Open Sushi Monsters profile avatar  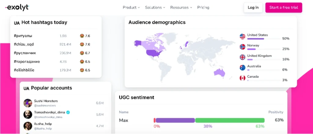[x=28, y=103]
